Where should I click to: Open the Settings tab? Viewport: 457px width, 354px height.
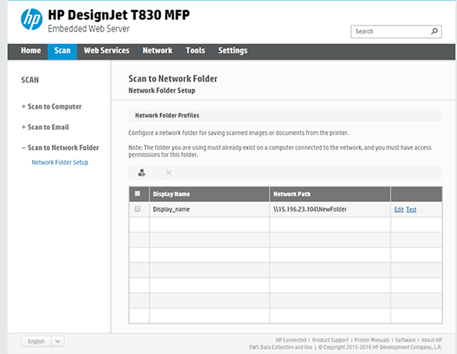pyautogui.click(x=233, y=51)
